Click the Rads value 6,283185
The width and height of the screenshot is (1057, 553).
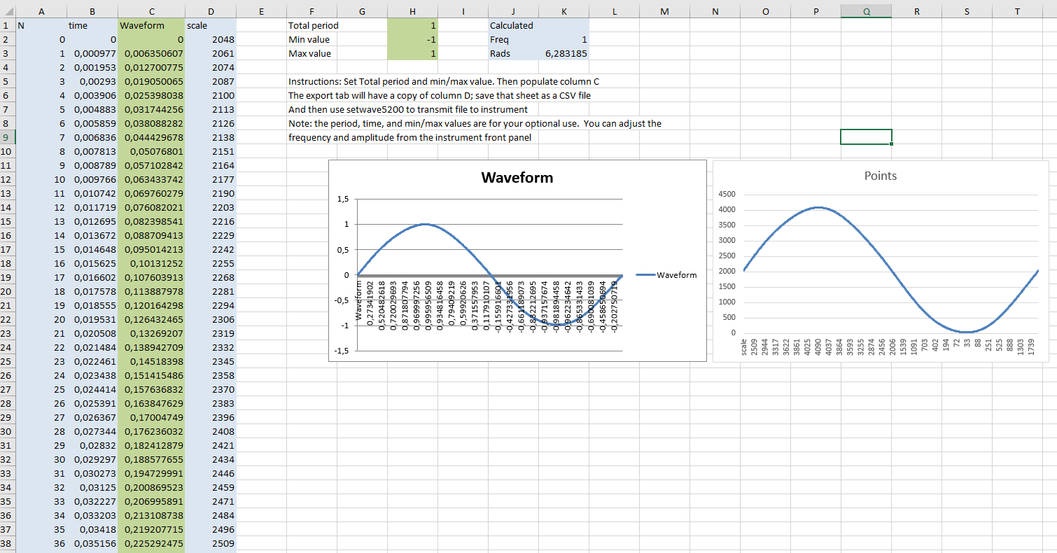(x=563, y=53)
